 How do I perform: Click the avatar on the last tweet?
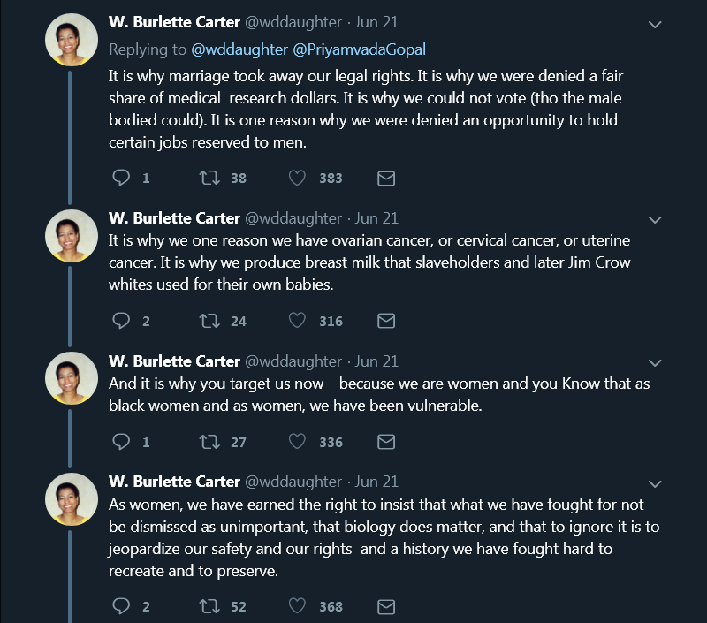click(x=71, y=499)
